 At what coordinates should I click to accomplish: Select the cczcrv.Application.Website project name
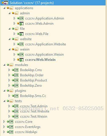pos(45,44)
